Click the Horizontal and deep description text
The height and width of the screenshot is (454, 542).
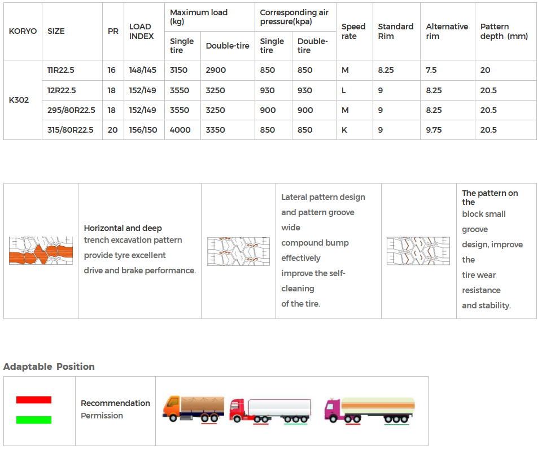point(139,249)
